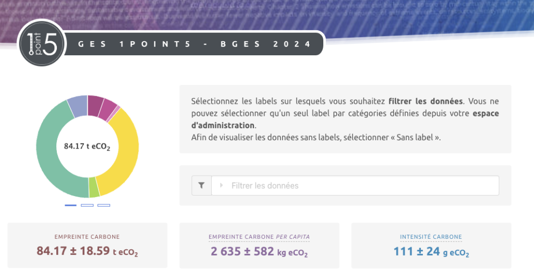Type in the 'Filtrer les données' field
Image resolution: width=534 pixels, height=280 pixels.
355,186
